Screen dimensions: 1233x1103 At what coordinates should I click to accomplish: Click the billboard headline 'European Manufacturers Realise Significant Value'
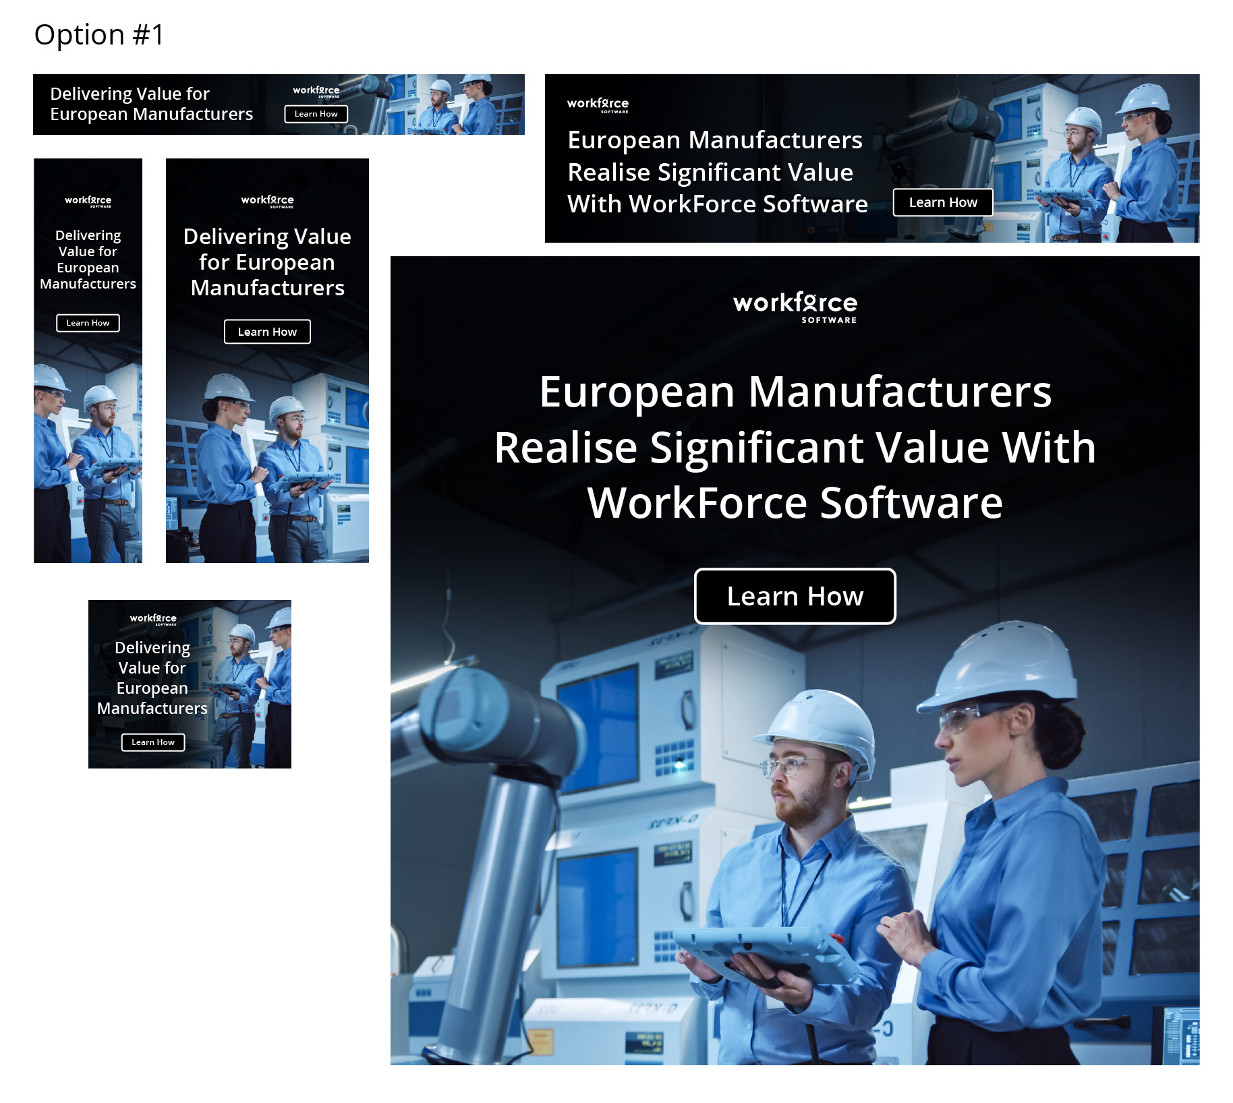pyautogui.click(x=717, y=172)
